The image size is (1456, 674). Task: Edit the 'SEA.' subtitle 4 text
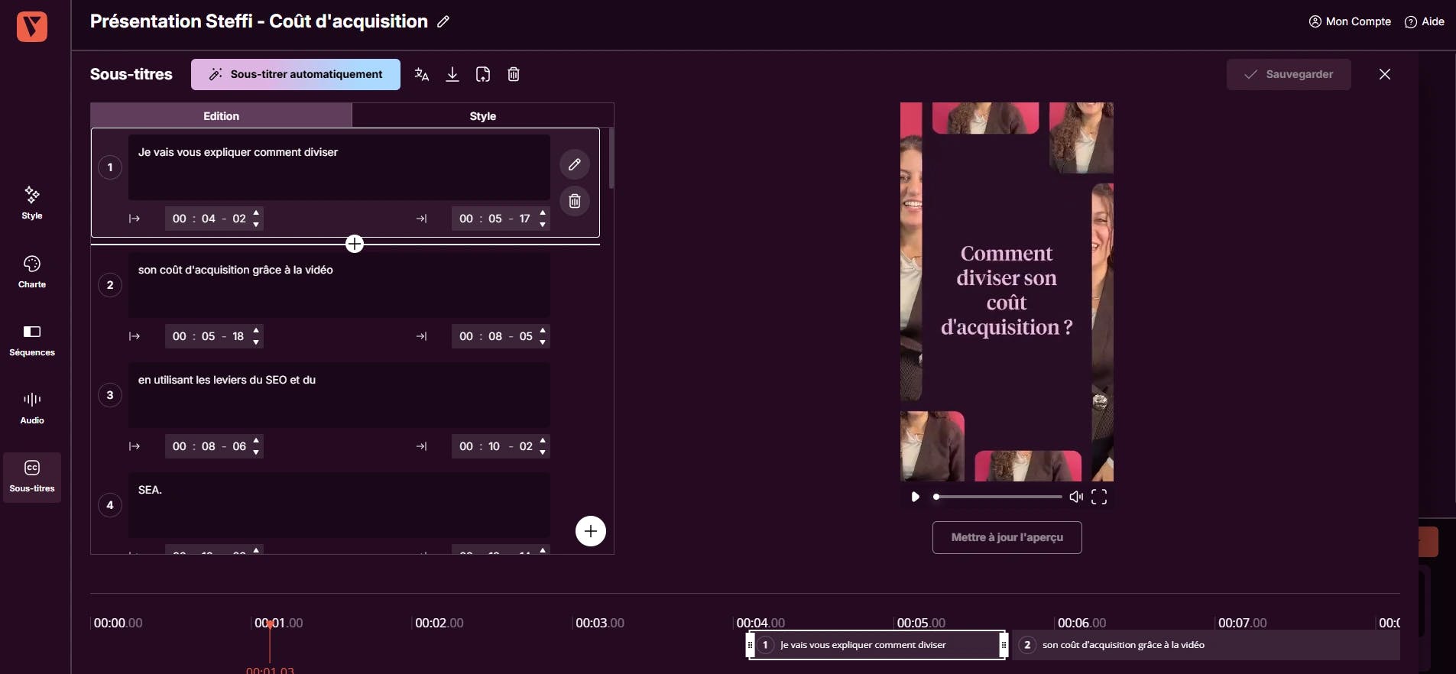[x=339, y=505]
